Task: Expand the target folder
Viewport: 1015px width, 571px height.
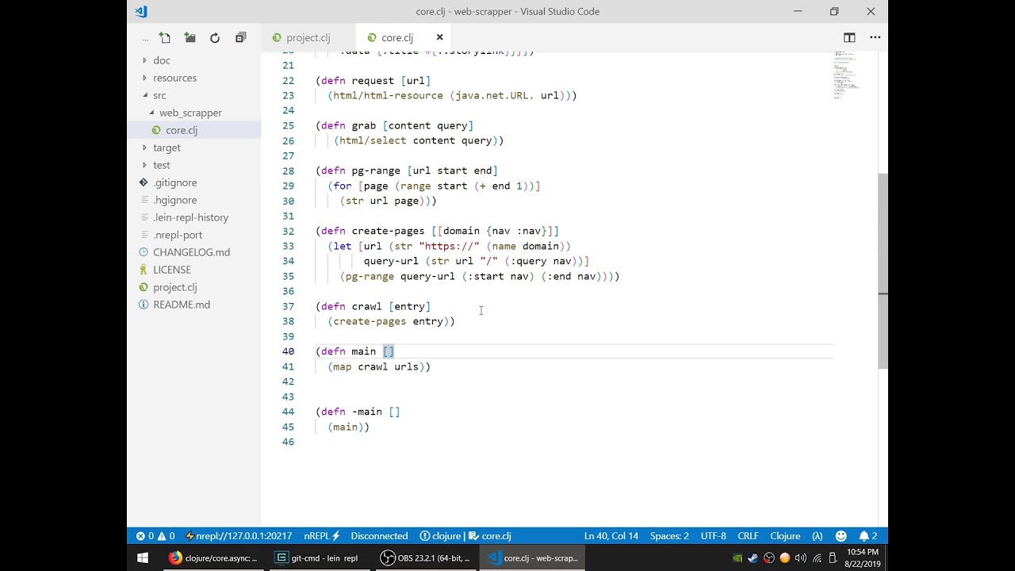Action: point(167,148)
